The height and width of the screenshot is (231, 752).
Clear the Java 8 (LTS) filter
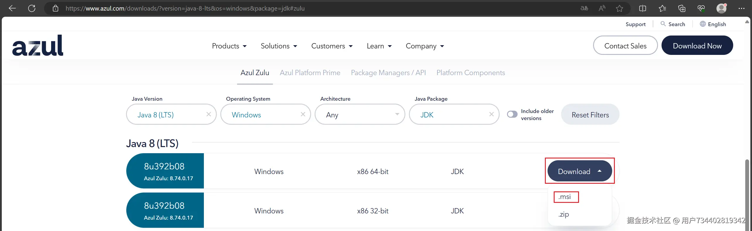point(209,114)
